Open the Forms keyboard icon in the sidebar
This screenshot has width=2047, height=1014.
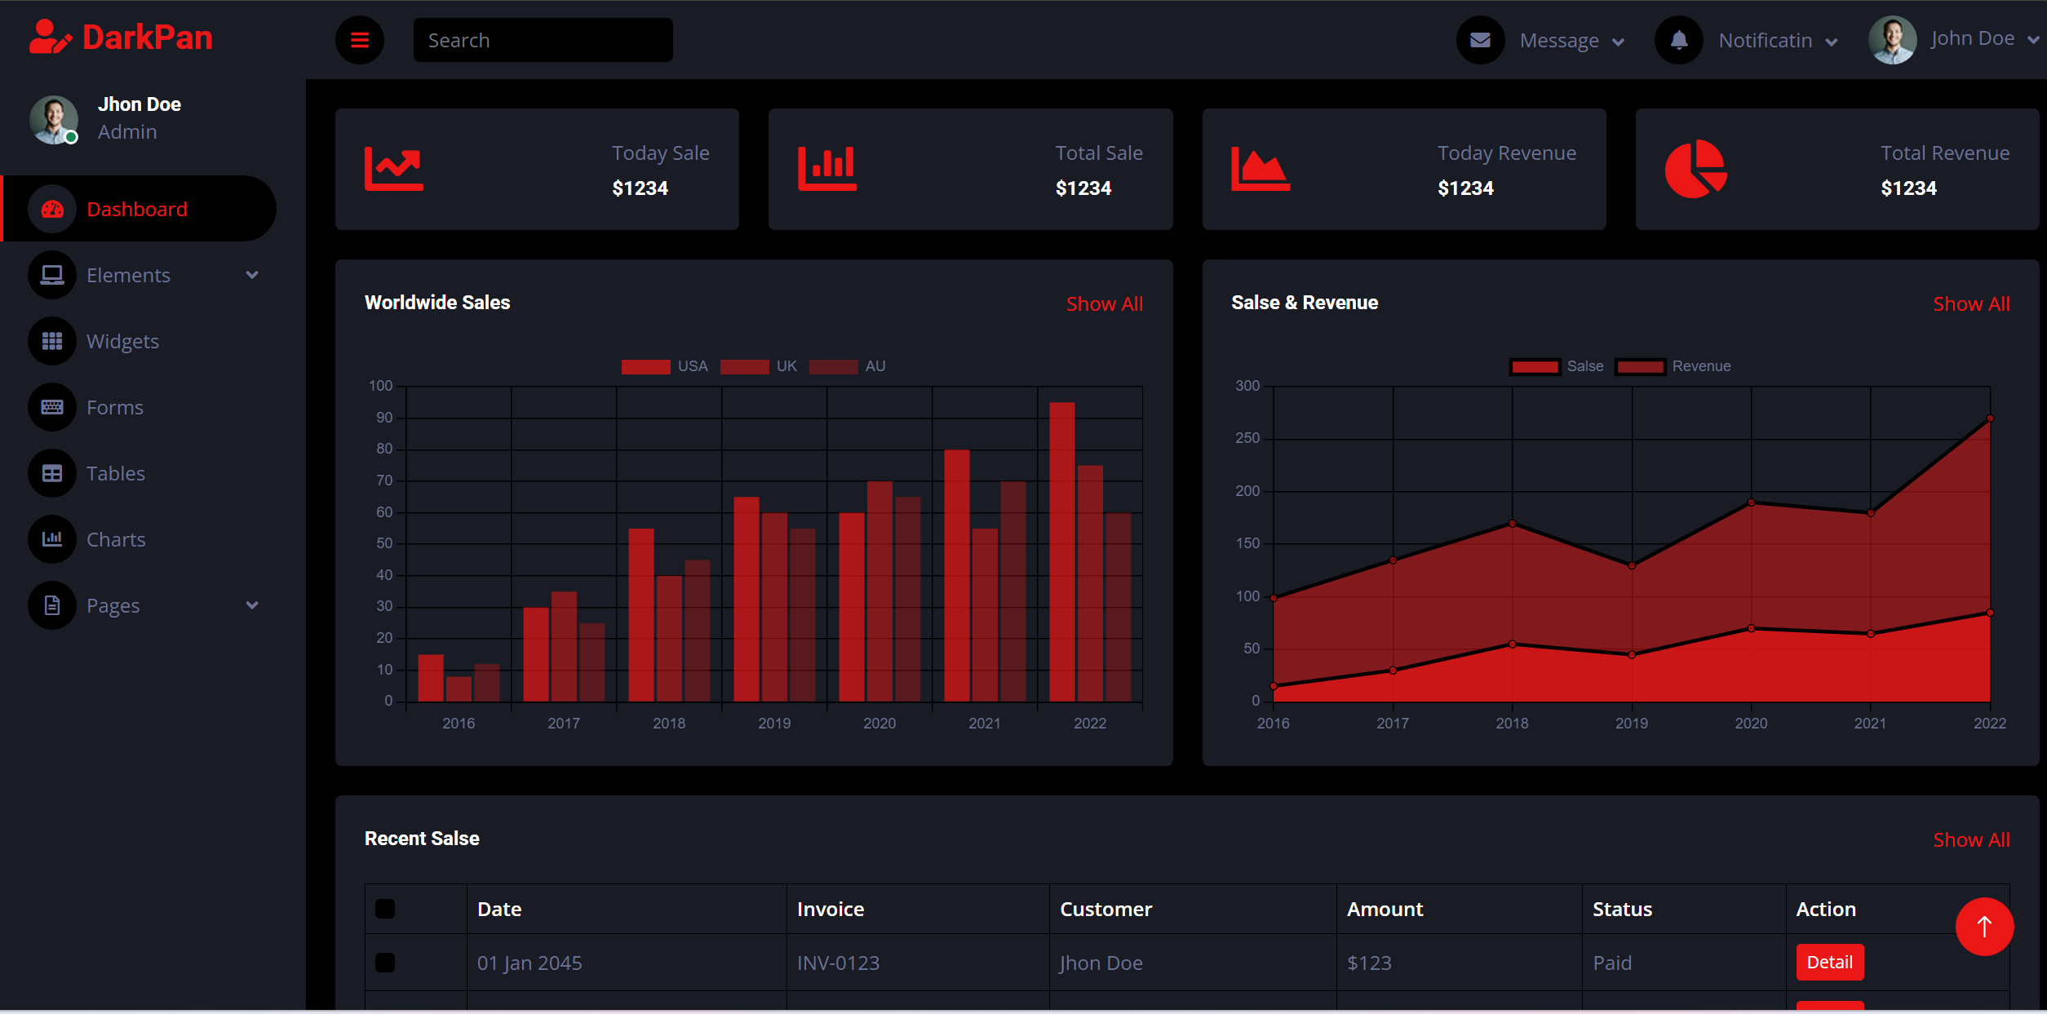52,407
